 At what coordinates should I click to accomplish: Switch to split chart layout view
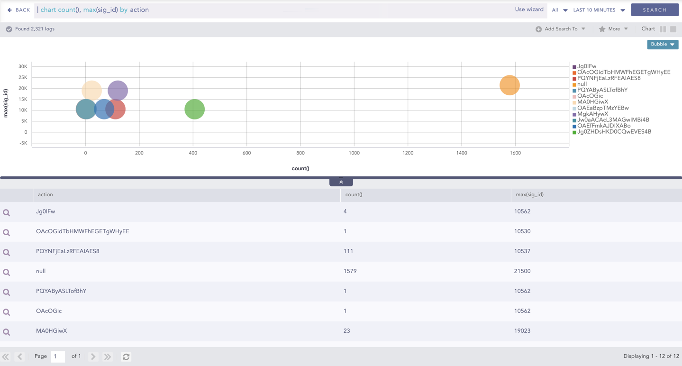663,29
